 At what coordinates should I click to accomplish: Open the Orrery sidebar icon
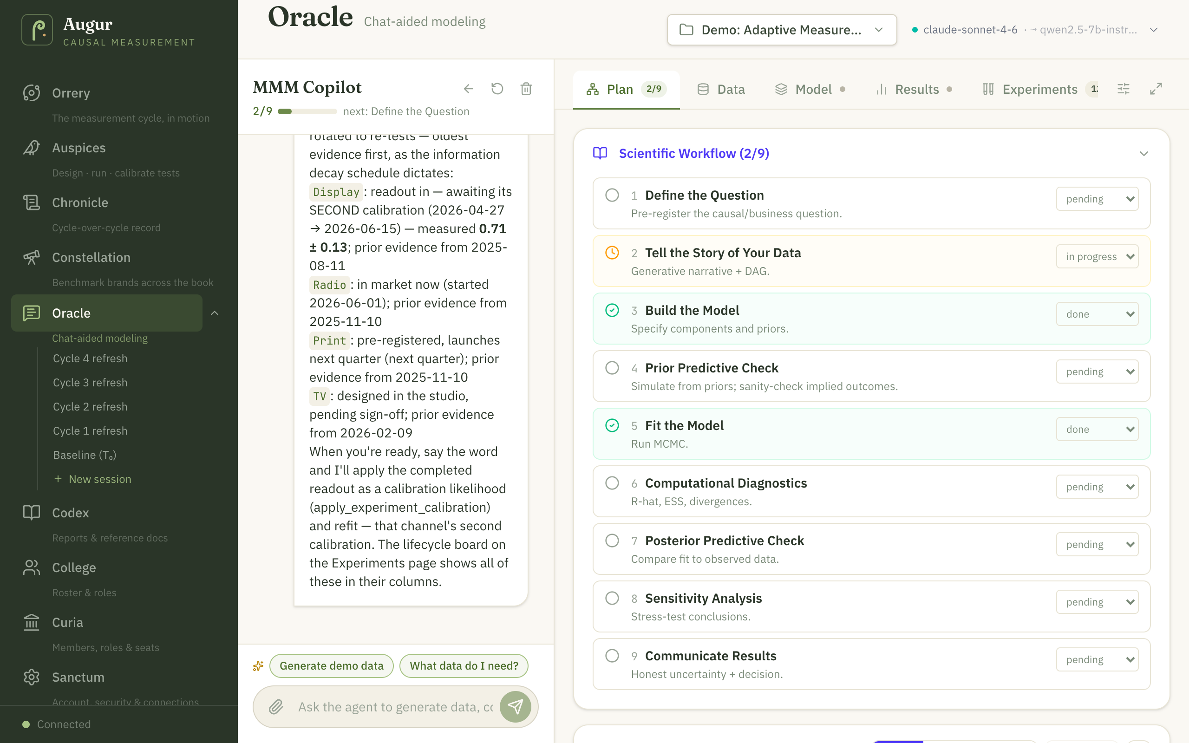point(32,93)
